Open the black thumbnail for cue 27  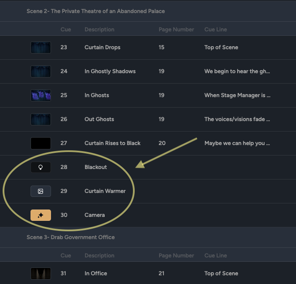pos(41,143)
